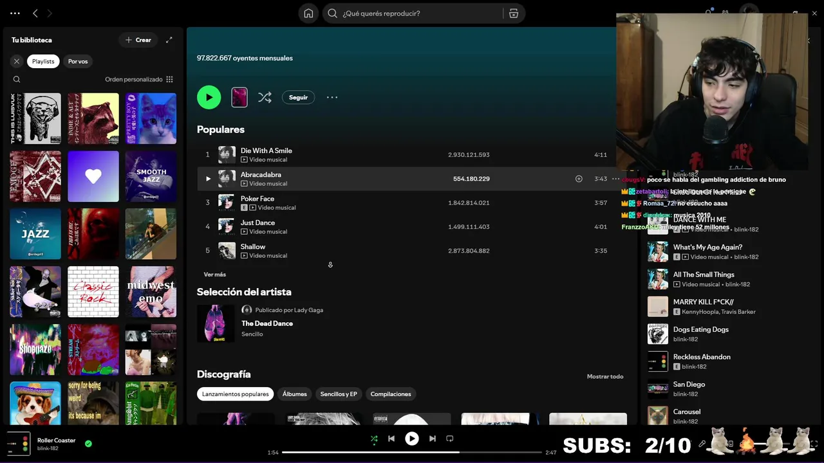
Task: Open more options next to Seguir
Action: (x=332, y=97)
